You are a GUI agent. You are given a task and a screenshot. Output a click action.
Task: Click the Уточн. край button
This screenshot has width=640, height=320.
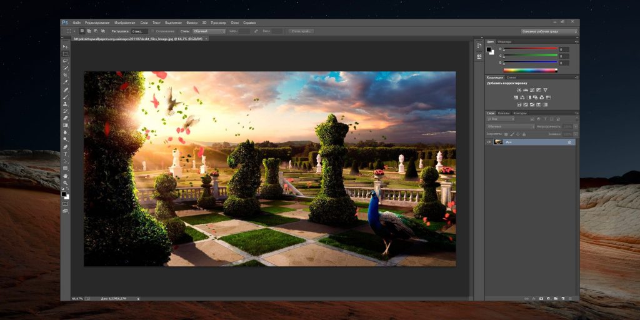tap(301, 31)
